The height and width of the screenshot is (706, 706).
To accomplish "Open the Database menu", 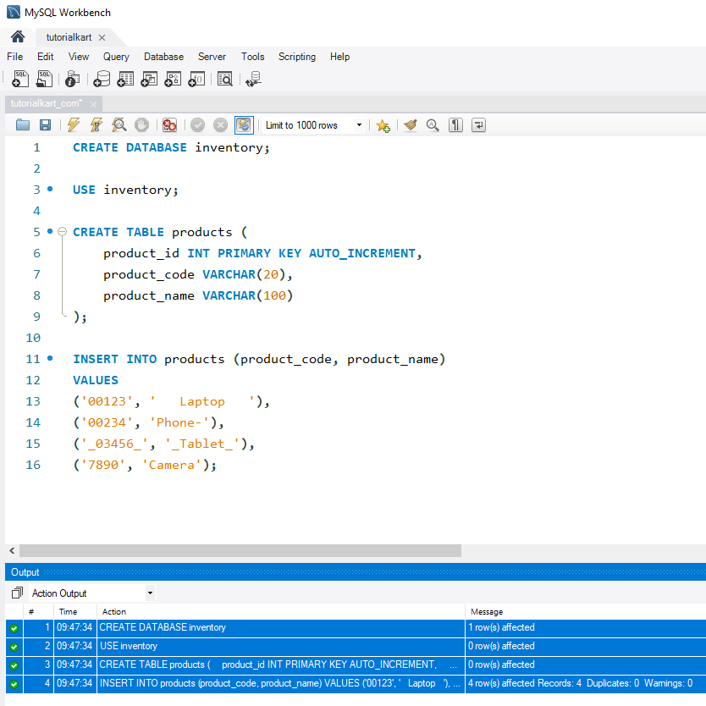I will 164,57.
